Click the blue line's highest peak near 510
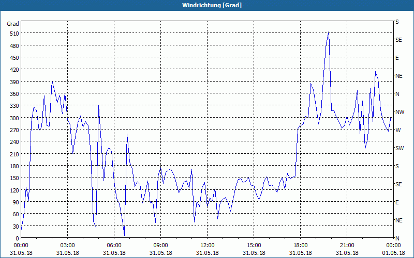The height and width of the screenshot is (258, 414). (329, 31)
